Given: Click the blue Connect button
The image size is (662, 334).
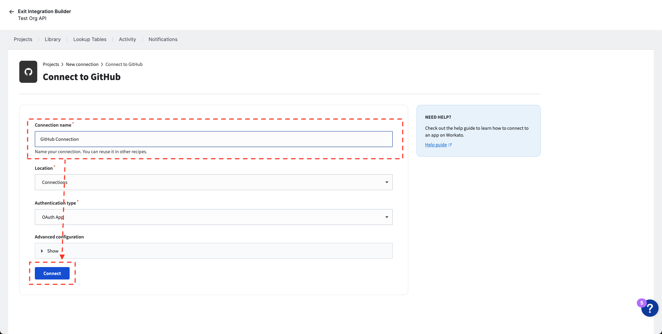Looking at the screenshot, I should [x=52, y=273].
